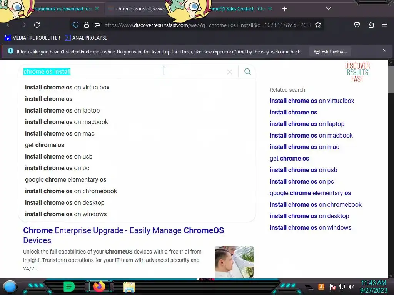Click the site security padlock icon
The width and height of the screenshot is (394, 295).
pos(87,25)
